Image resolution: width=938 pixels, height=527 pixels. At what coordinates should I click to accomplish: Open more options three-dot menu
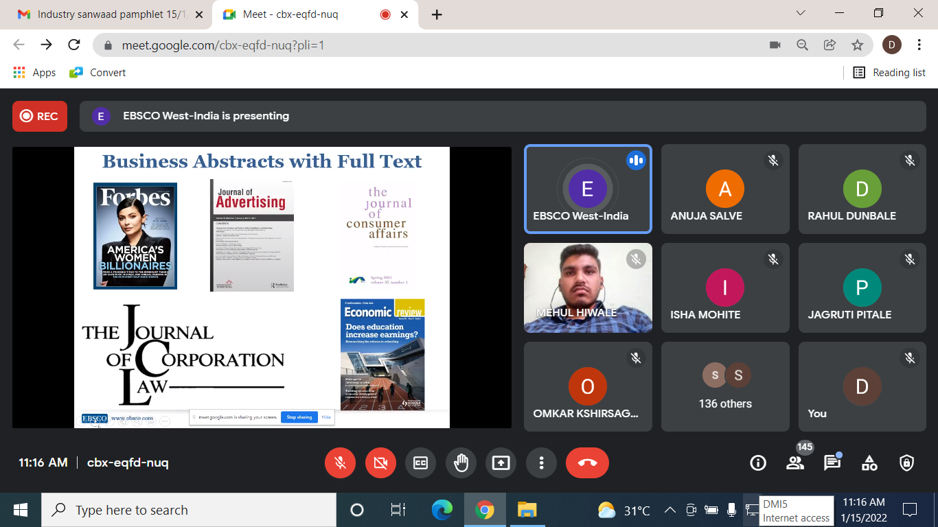[x=541, y=463]
